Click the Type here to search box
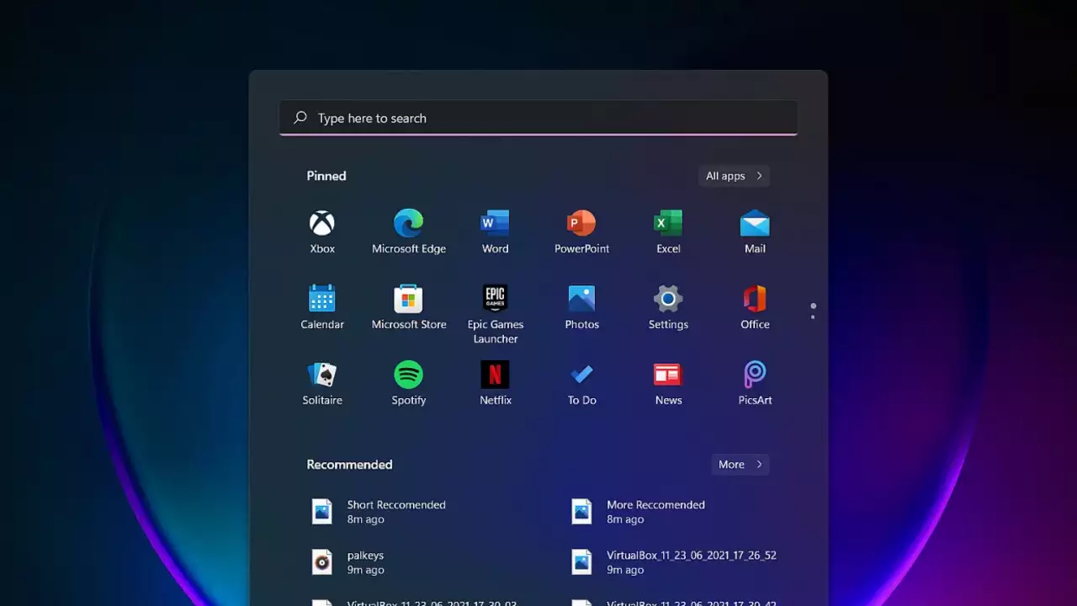This screenshot has height=606, width=1077. [538, 119]
